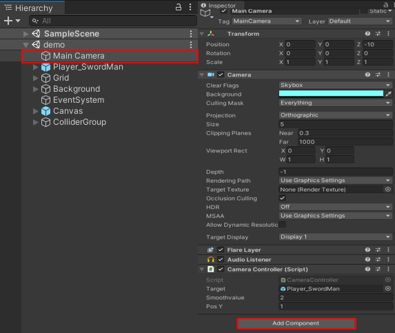Select the EventSystem object

(72, 100)
